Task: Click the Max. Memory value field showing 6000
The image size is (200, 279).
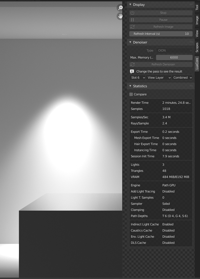Action: (174, 57)
